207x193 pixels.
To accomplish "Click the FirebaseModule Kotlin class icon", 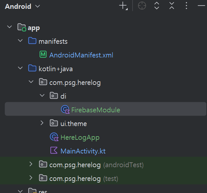I will tap(65, 109).
